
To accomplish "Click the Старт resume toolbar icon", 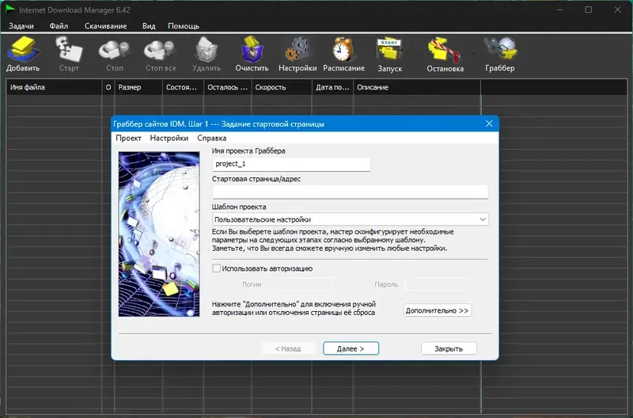I will point(69,54).
